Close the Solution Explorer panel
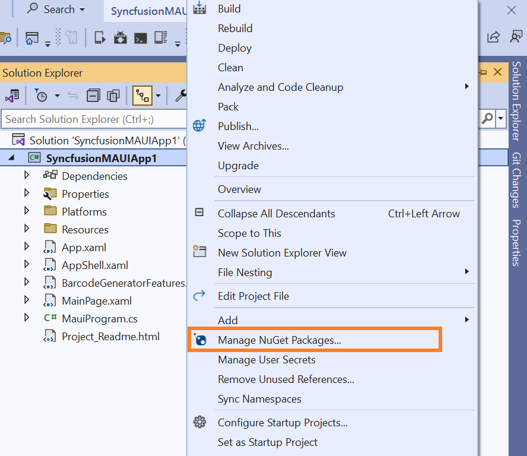Screen dimensions: 527x456 pos(497,72)
